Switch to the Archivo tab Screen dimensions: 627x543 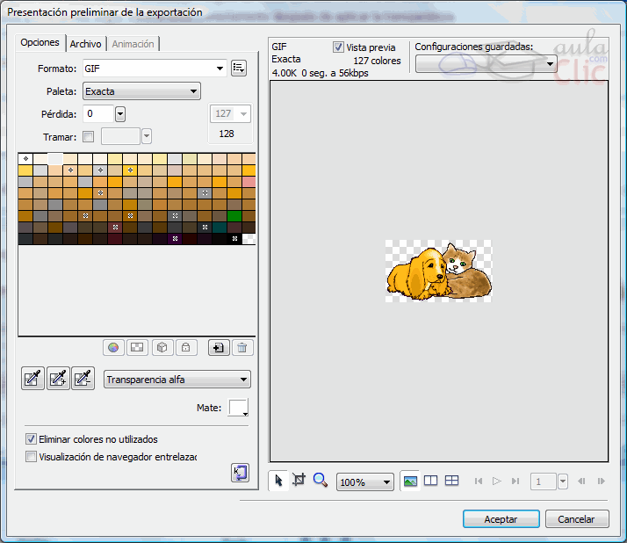tap(85, 44)
